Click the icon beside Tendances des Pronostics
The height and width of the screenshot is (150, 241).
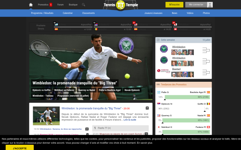[158, 84]
